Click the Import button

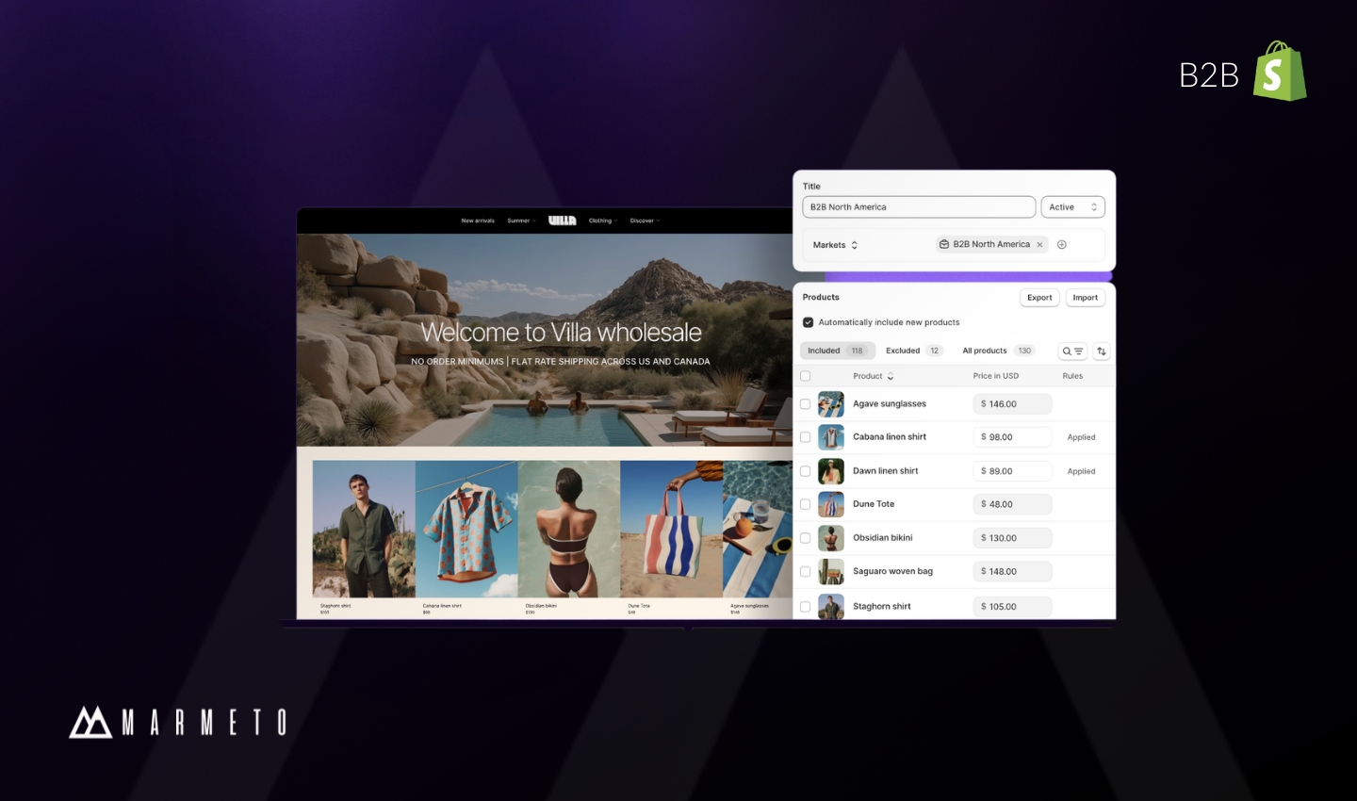(1086, 298)
